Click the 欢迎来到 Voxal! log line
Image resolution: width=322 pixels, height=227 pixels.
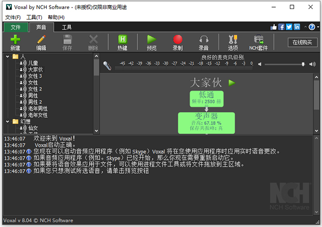point(54,138)
